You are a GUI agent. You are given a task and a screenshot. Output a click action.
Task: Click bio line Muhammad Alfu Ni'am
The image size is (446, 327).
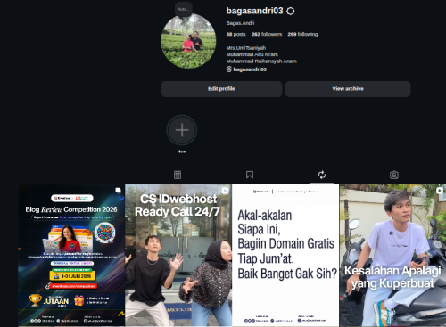252,54
